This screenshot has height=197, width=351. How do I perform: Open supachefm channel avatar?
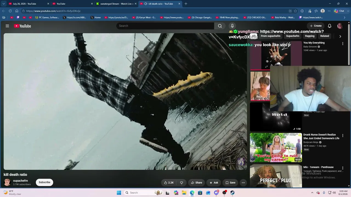[7, 182]
